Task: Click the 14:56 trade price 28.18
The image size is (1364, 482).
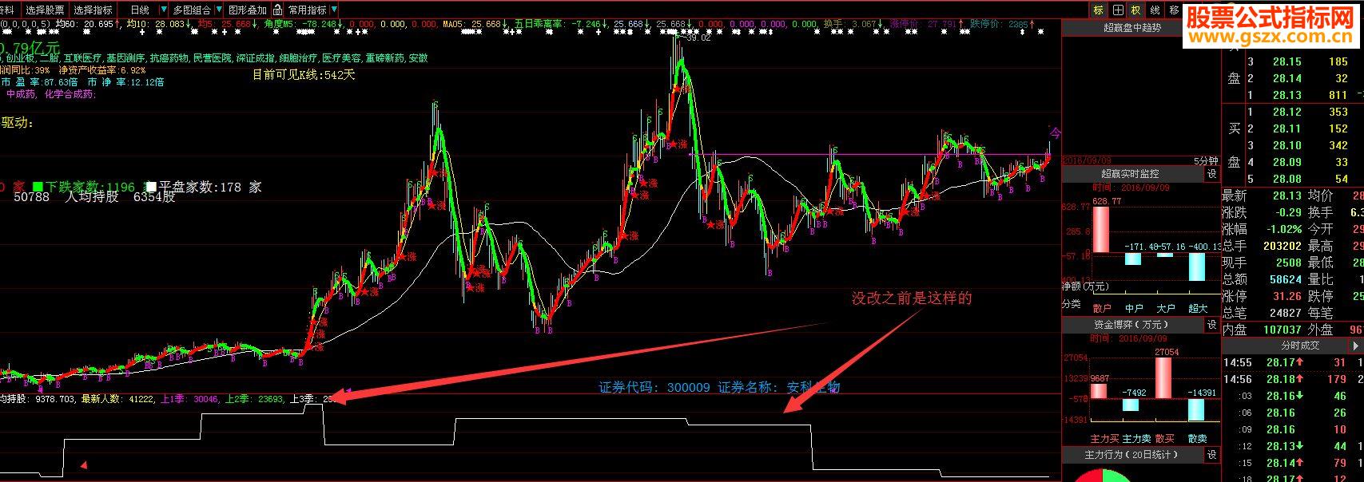Action: coord(1281,380)
